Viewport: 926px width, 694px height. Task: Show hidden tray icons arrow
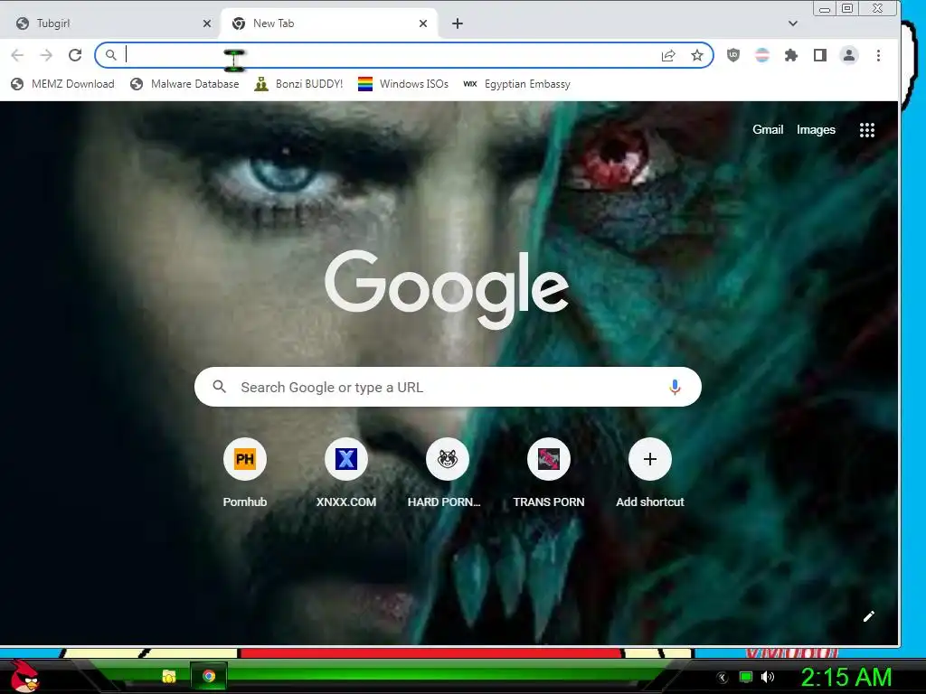click(x=722, y=678)
